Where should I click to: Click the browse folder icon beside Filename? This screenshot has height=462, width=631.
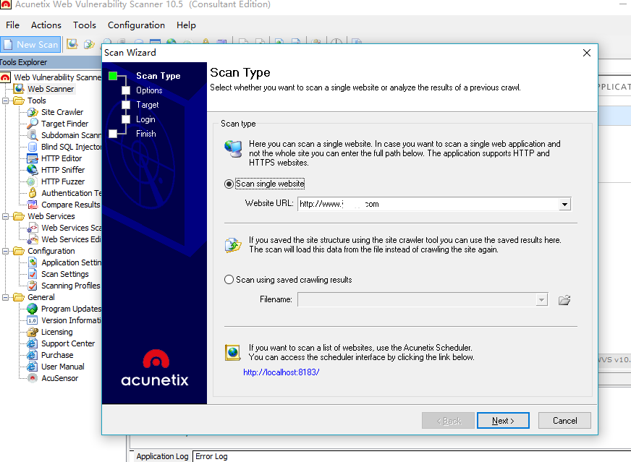point(564,300)
